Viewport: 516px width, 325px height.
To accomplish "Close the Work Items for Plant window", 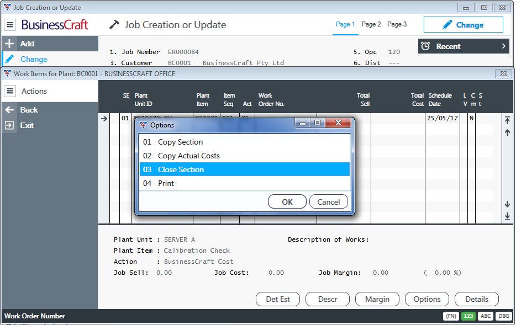I will 503,73.
